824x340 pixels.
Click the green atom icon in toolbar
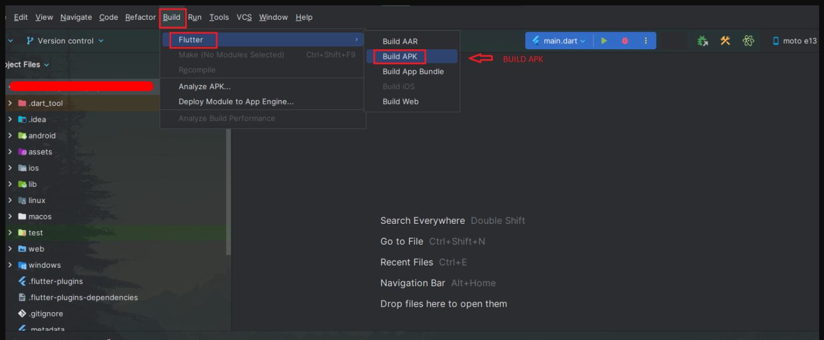748,41
